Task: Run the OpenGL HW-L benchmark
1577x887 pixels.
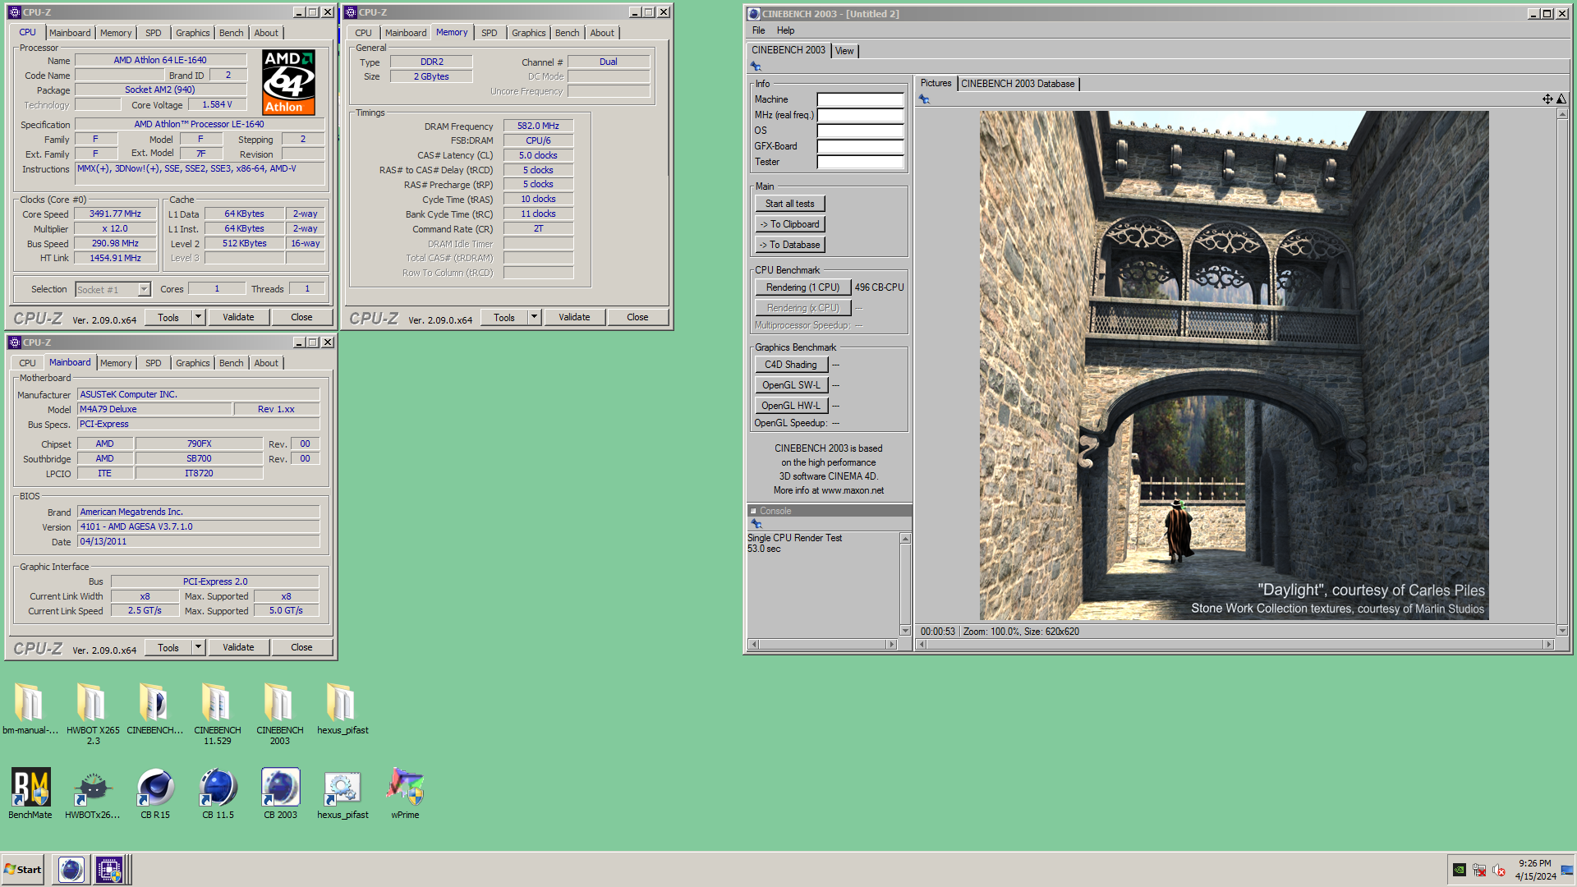Action: pyautogui.click(x=791, y=406)
